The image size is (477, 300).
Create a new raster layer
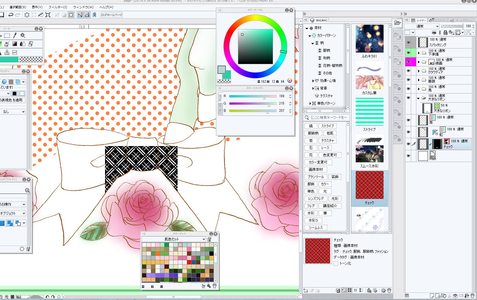(432, 296)
